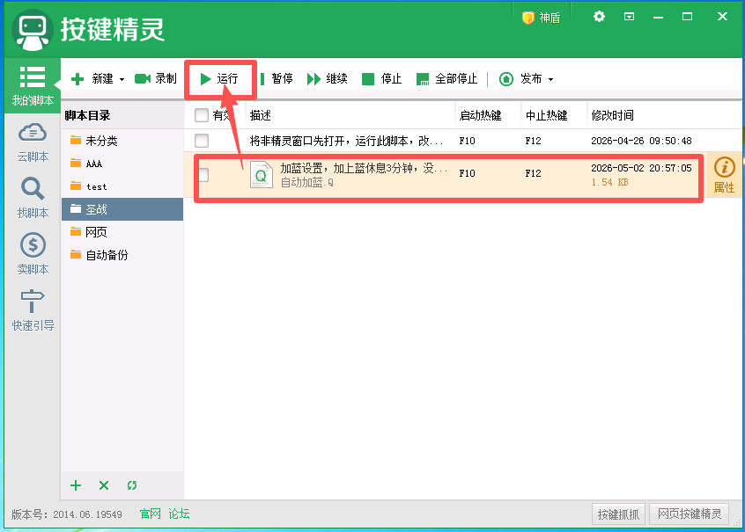Viewport: 745px width, 532px height.
Task: Select the 将非精灵窗口先打开 script row
Action: [463, 141]
